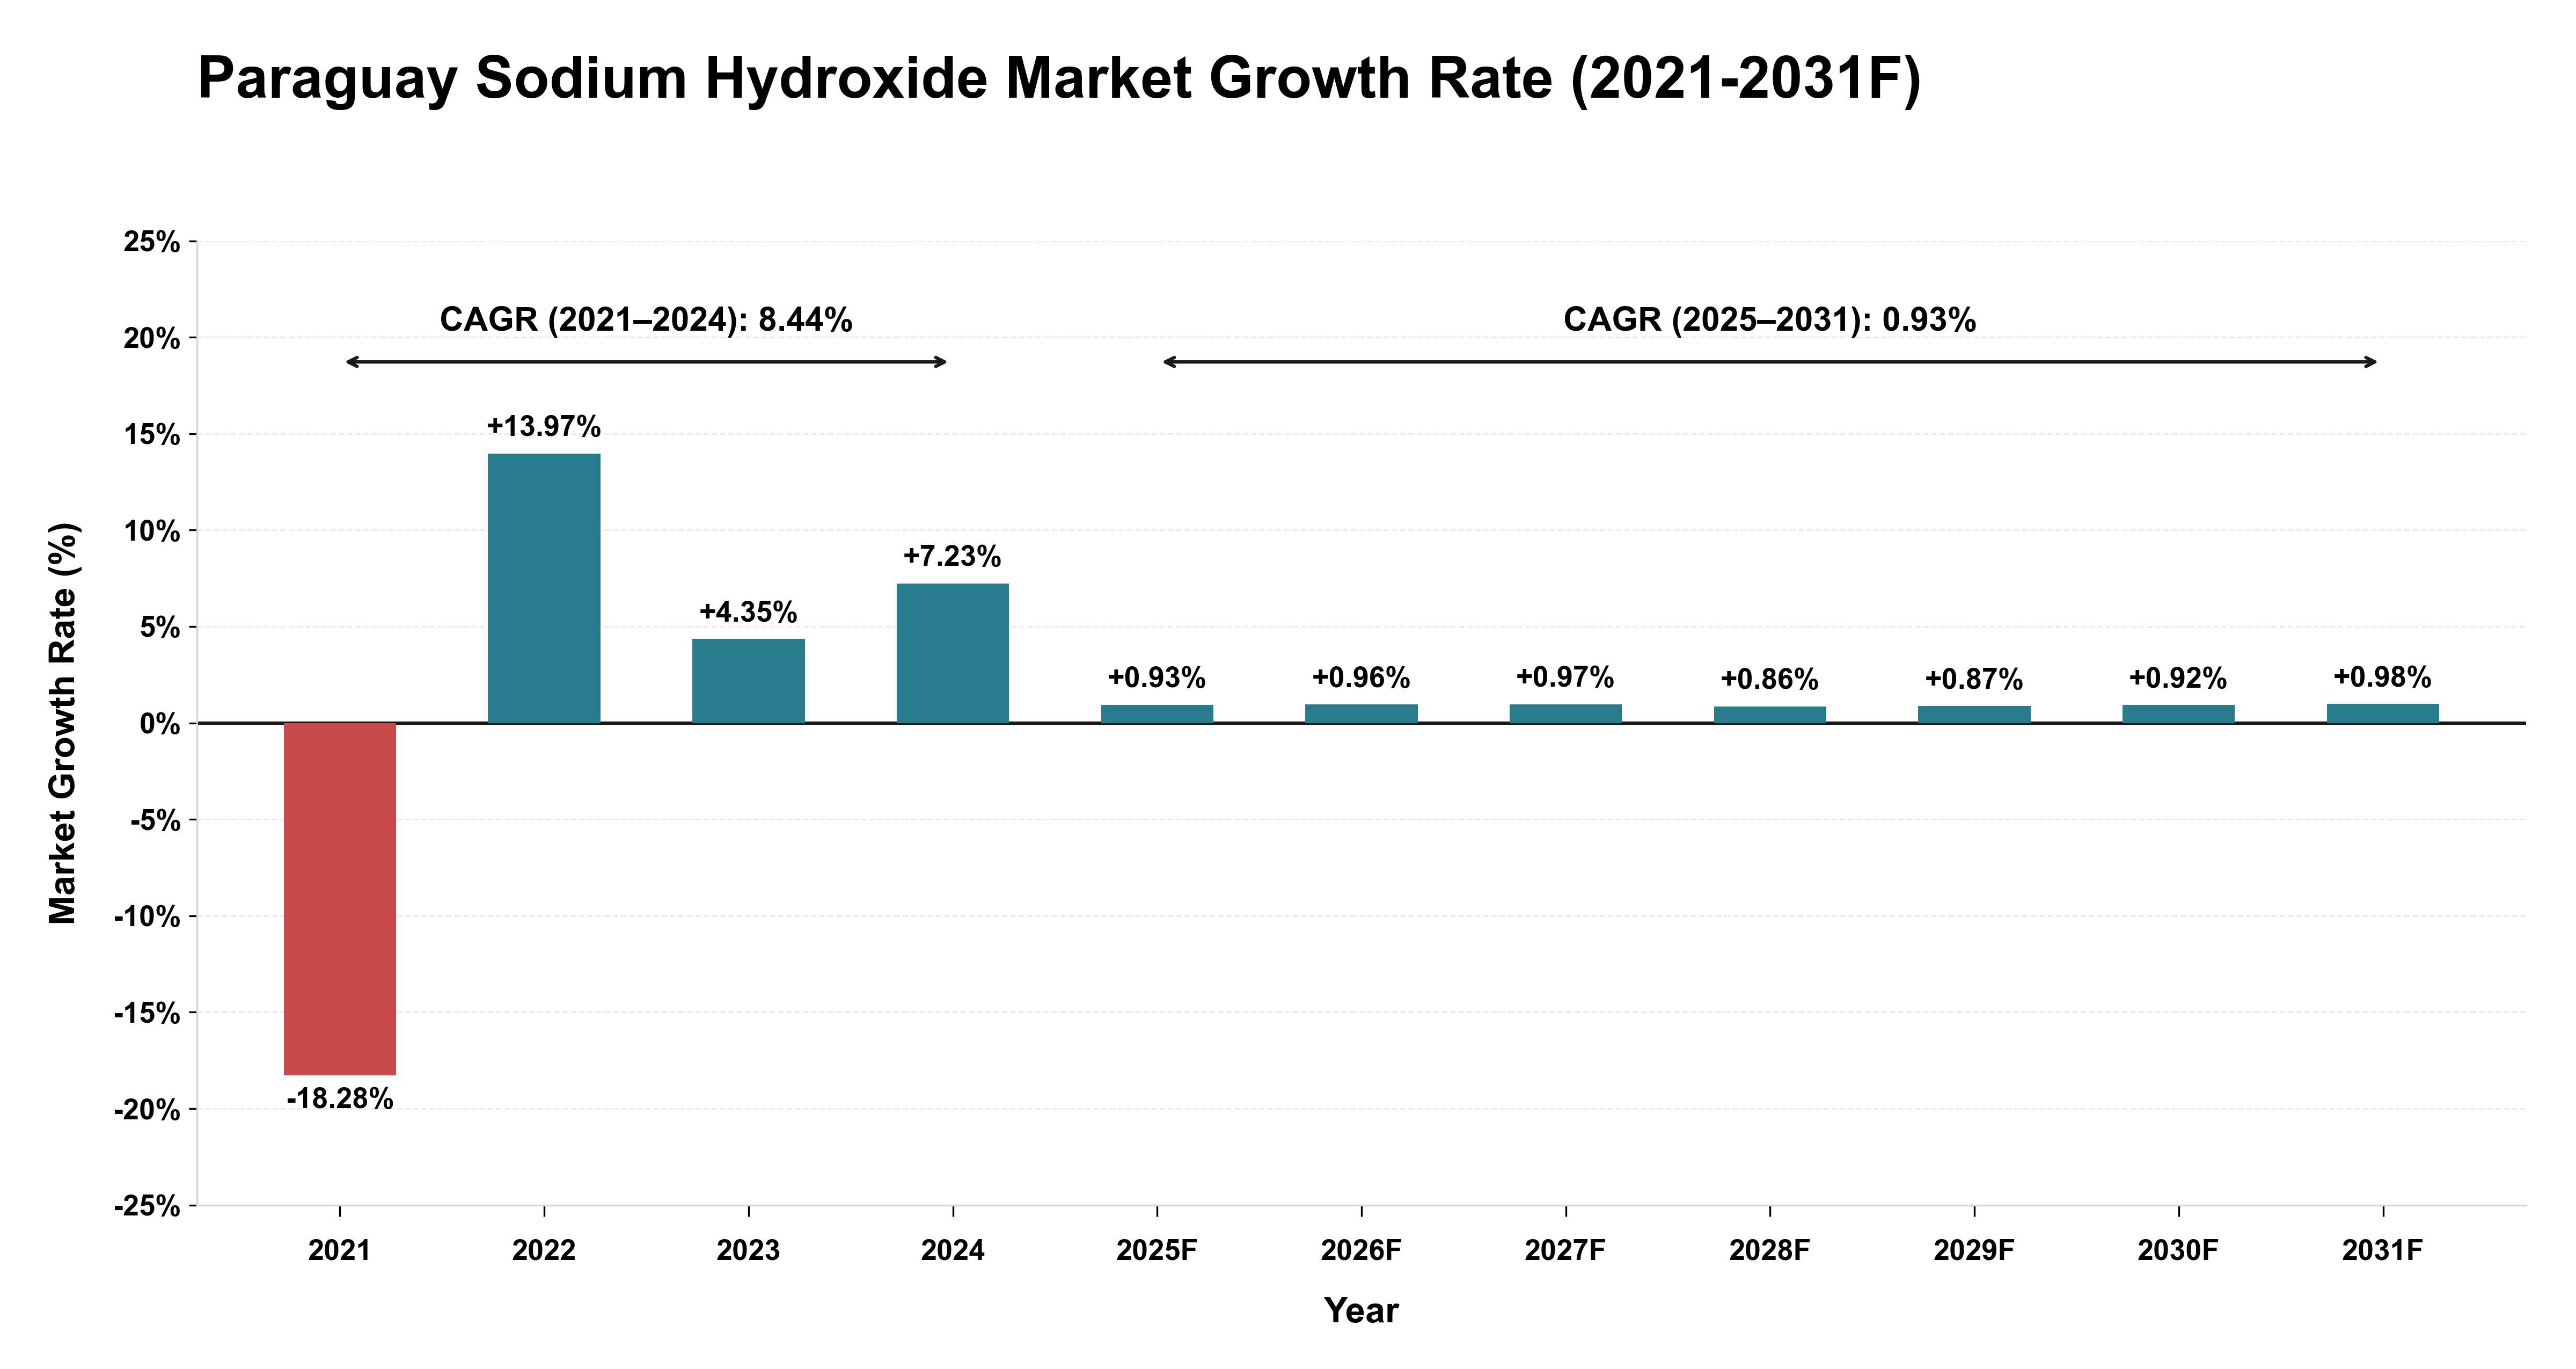Click the '2030F' x-axis label

tap(2179, 1251)
